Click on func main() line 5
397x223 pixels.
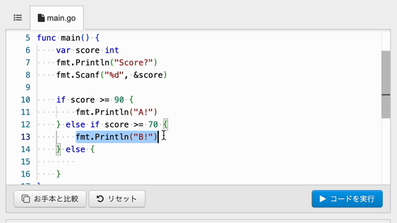click(x=68, y=38)
